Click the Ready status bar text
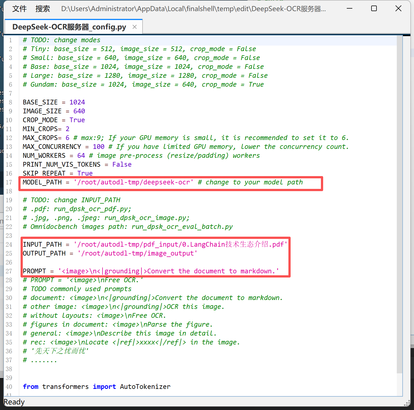Image resolution: width=414 pixels, height=410 pixels. click(14, 402)
